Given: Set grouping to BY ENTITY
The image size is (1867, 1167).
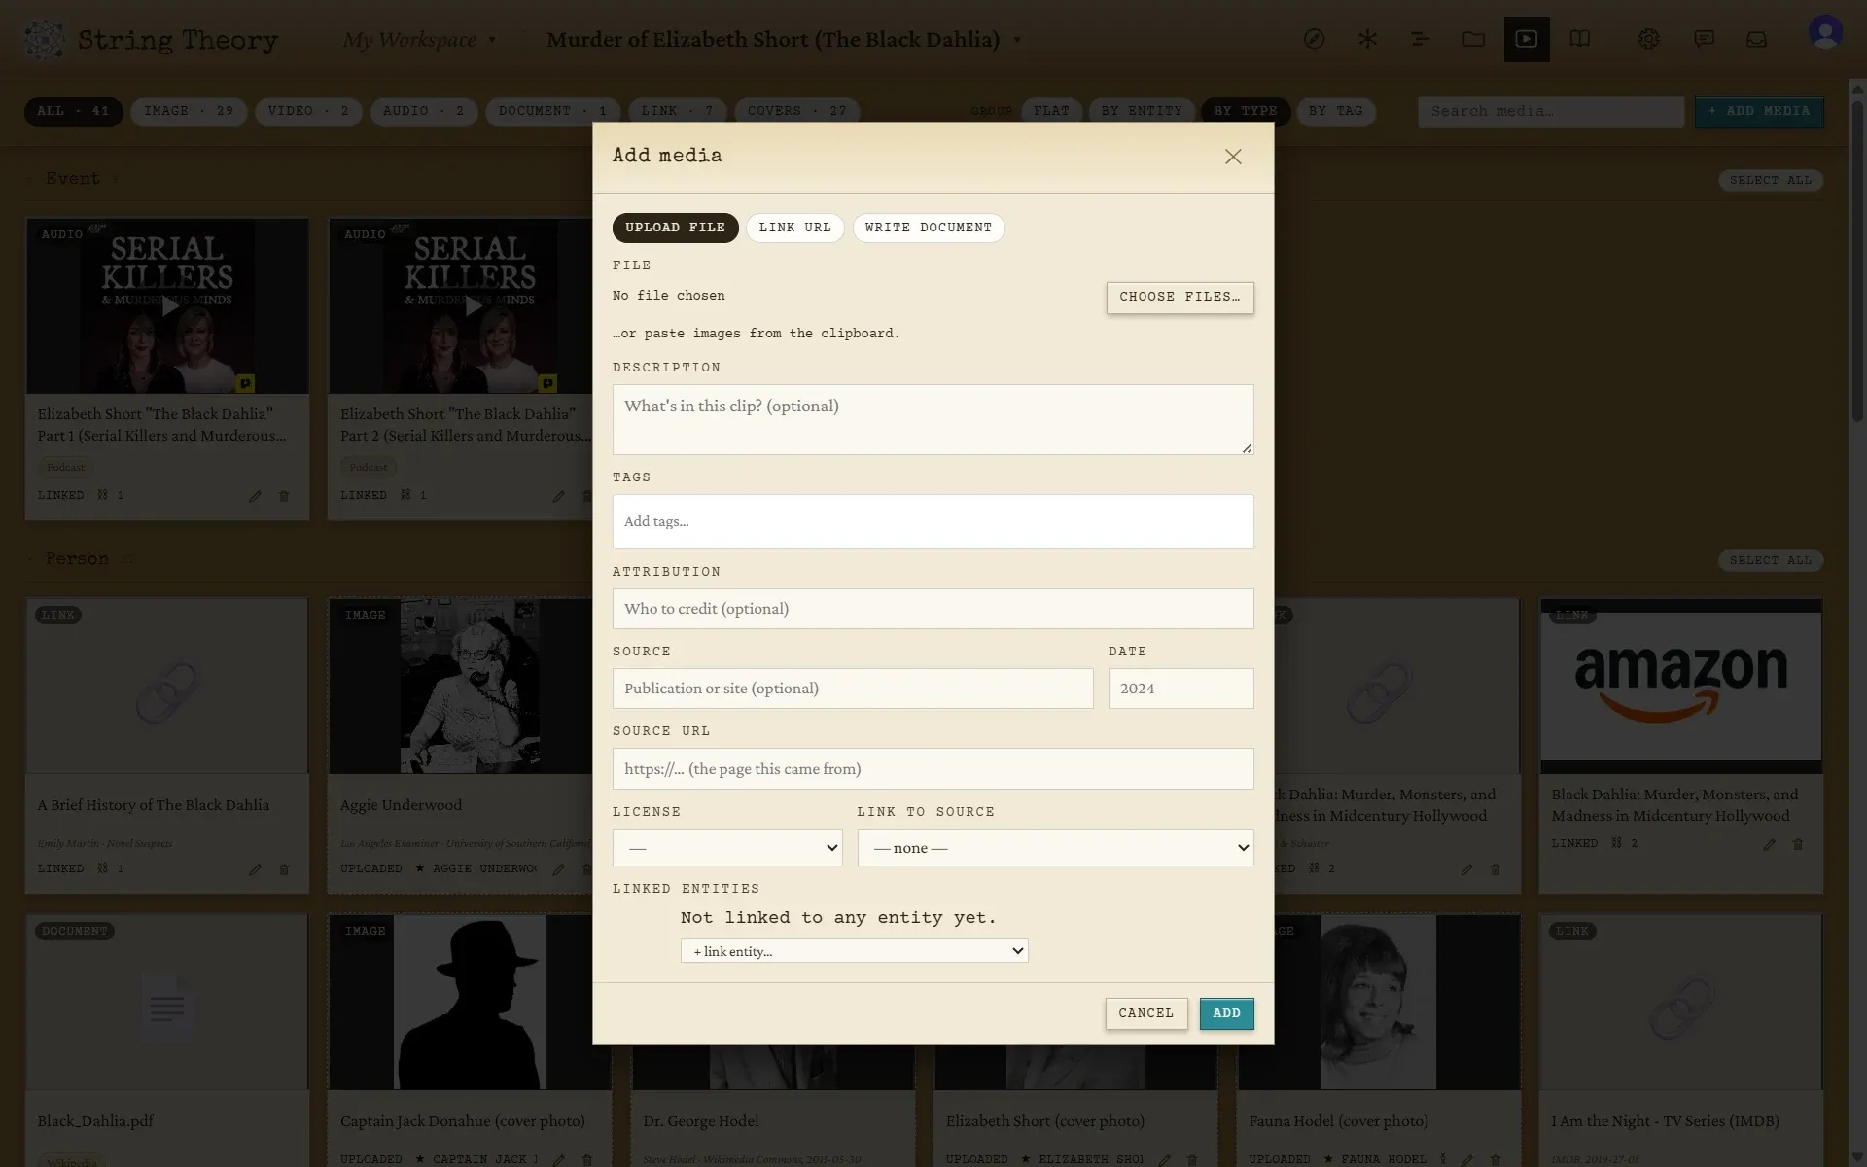Looking at the screenshot, I should (x=1142, y=112).
